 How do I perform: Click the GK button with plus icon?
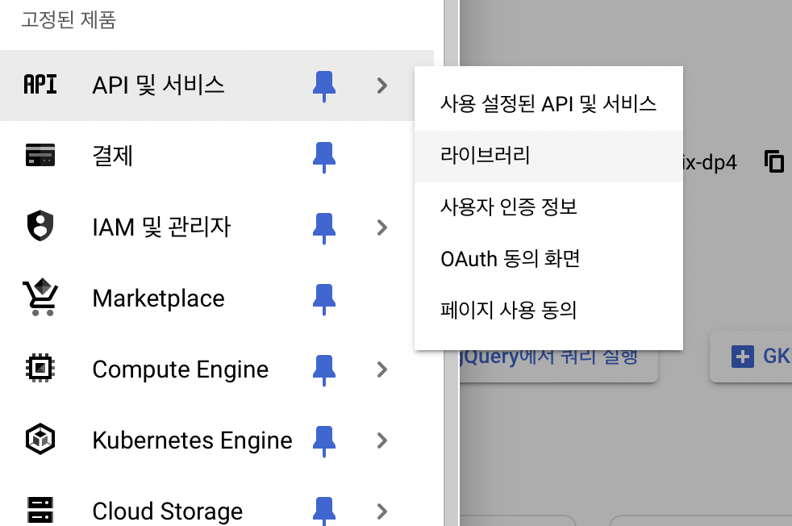coord(752,357)
